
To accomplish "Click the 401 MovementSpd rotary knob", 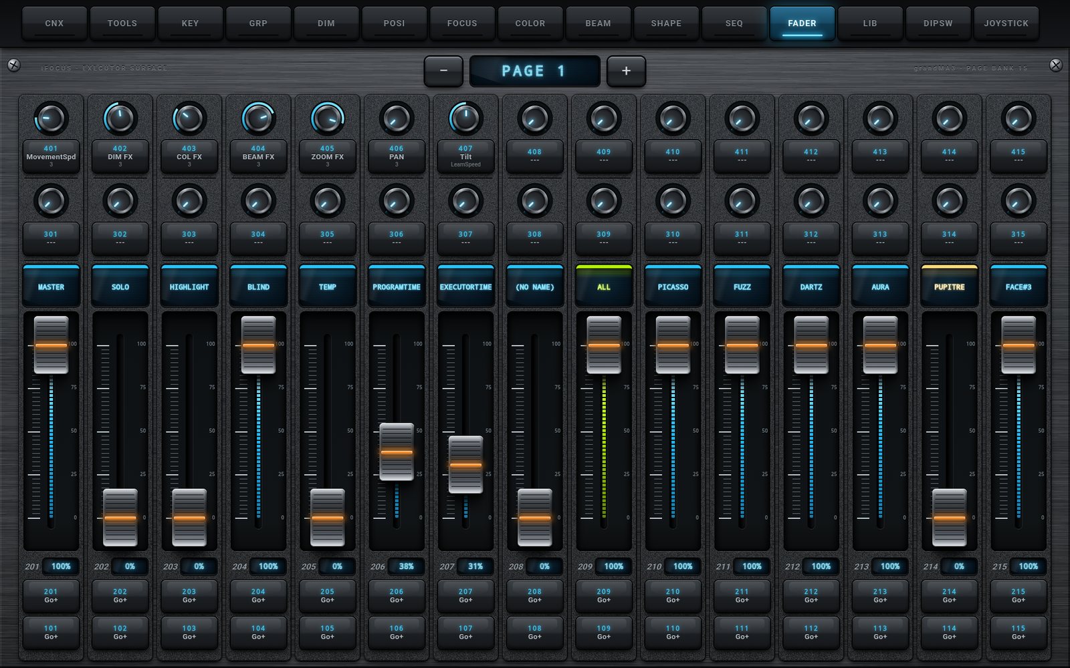I will pyautogui.click(x=51, y=119).
